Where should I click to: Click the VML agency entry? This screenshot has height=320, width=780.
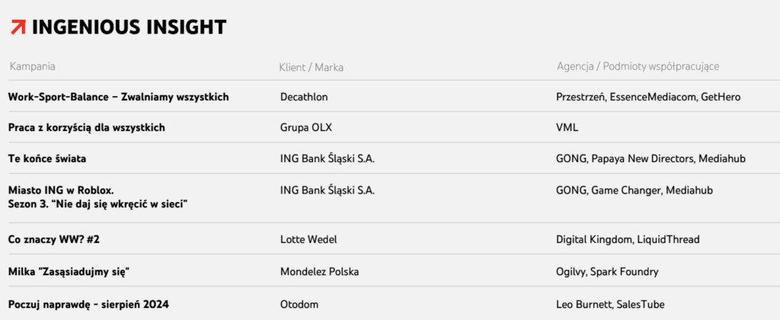pos(567,128)
